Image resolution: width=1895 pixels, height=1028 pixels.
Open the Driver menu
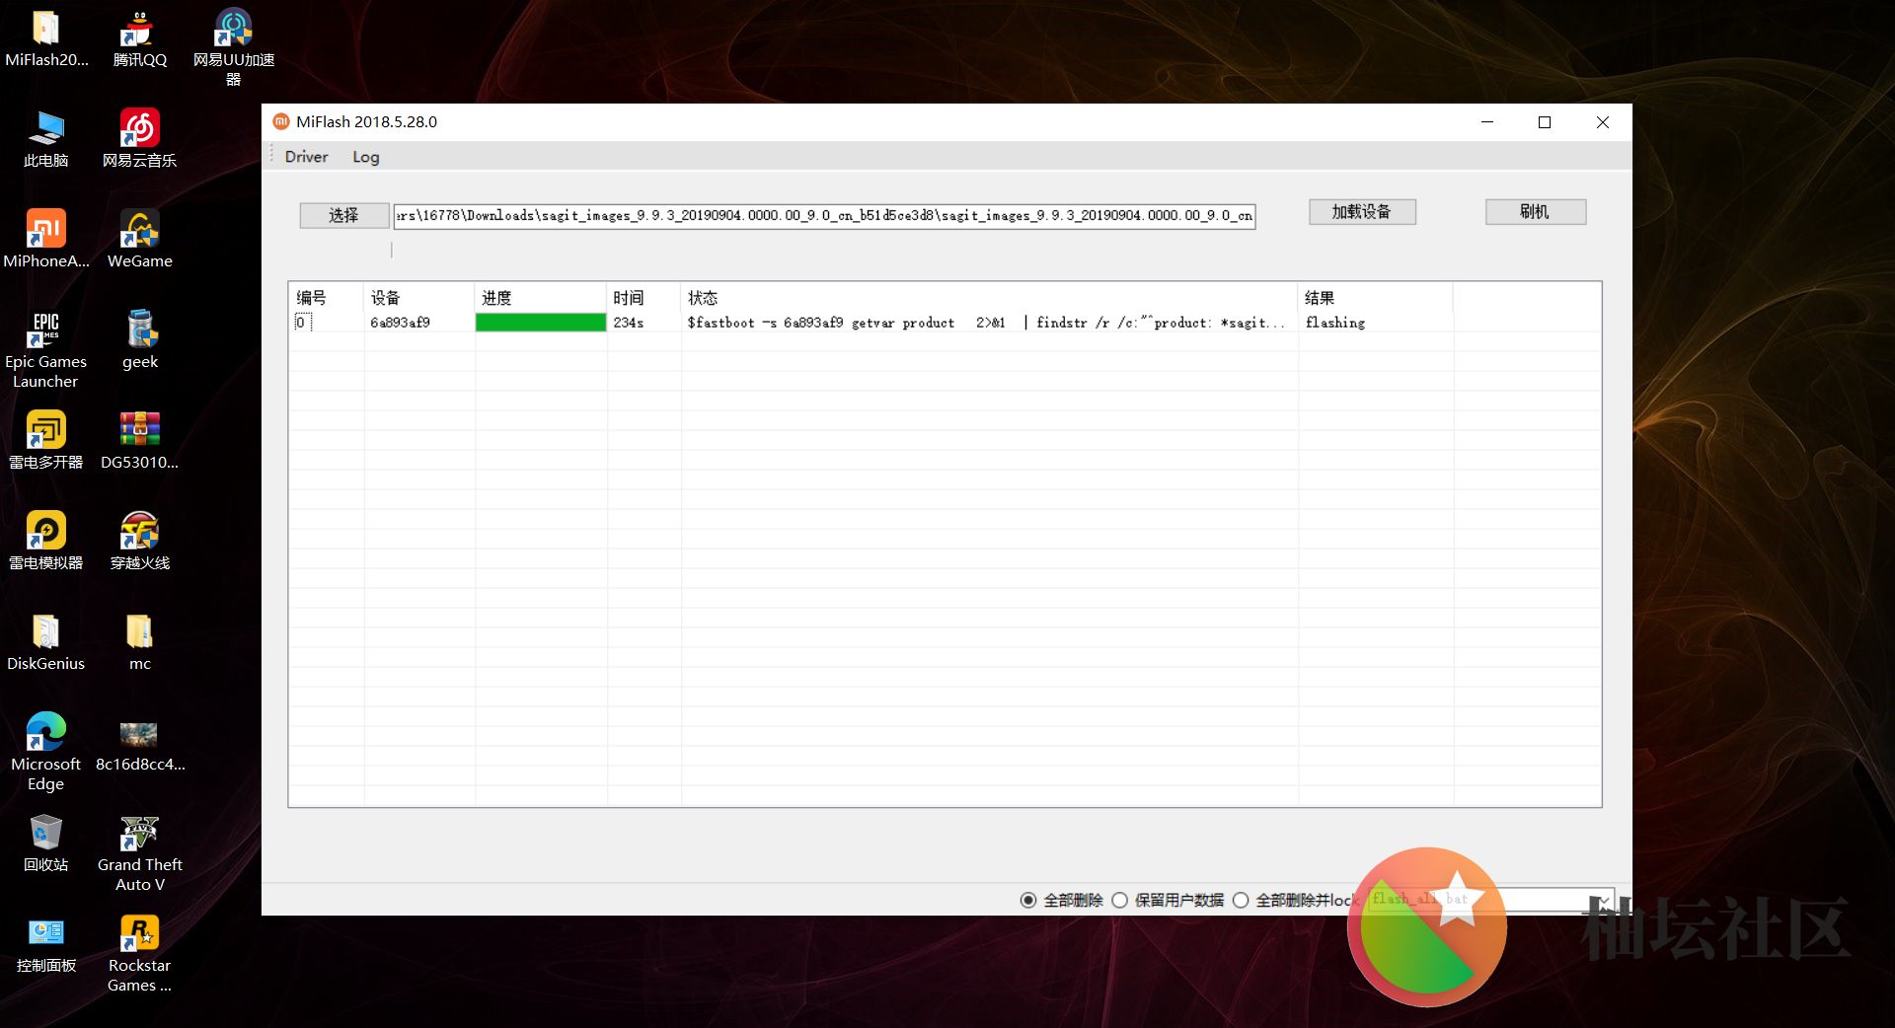pyautogui.click(x=306, y=157)
